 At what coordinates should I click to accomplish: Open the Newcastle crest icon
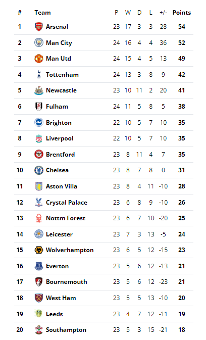point(39,90)
